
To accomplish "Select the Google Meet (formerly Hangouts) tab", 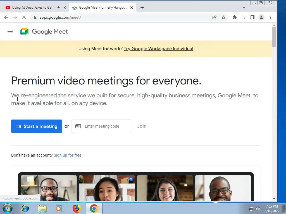I will coord(103,8).
